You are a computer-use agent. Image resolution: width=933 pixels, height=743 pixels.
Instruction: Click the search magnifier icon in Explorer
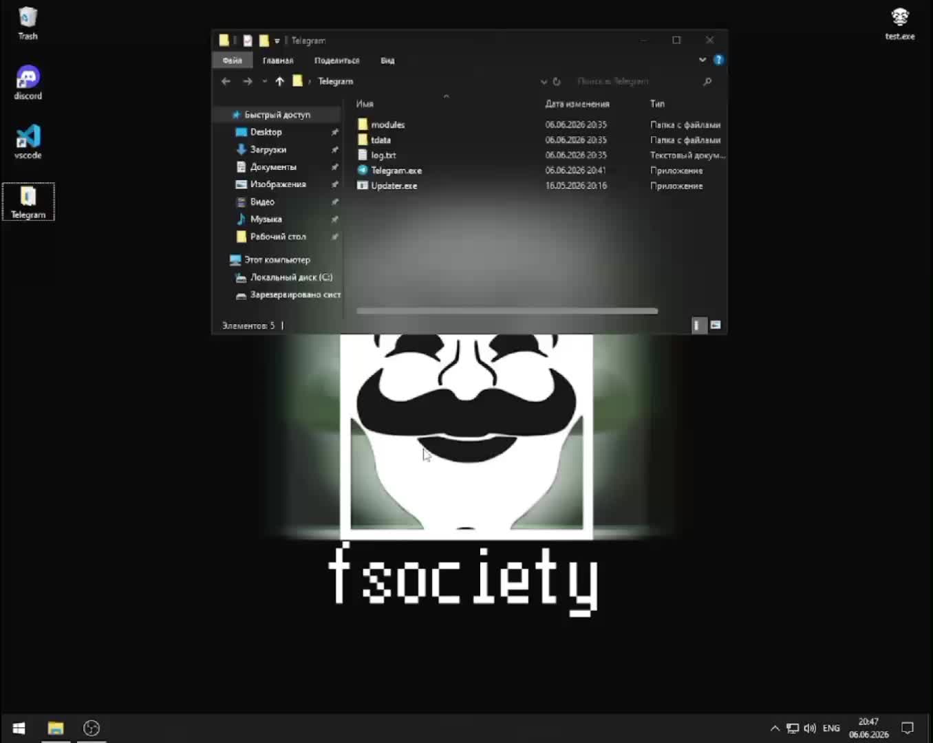(707, 81)
